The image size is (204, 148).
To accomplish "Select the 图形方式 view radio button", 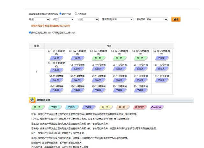I will [61, 13].
